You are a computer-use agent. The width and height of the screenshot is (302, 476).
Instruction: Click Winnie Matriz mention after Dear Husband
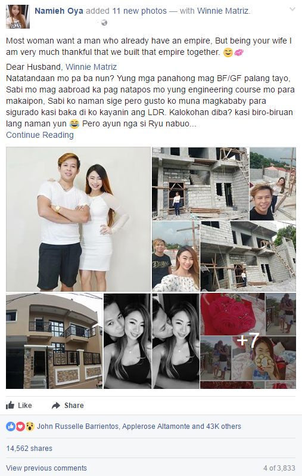coord(91,67)
